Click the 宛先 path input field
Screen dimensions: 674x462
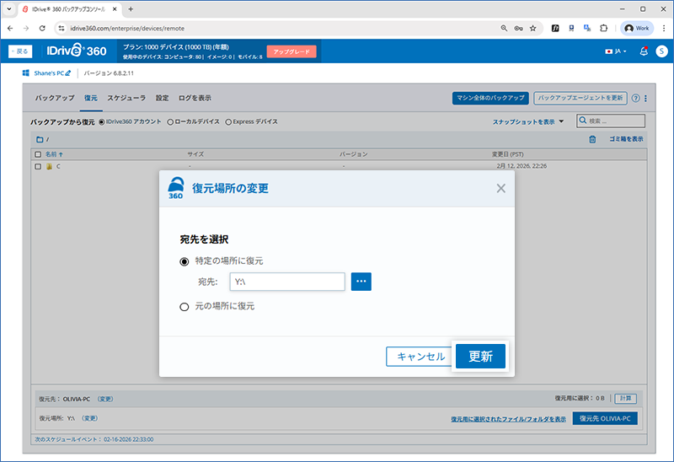286,282
